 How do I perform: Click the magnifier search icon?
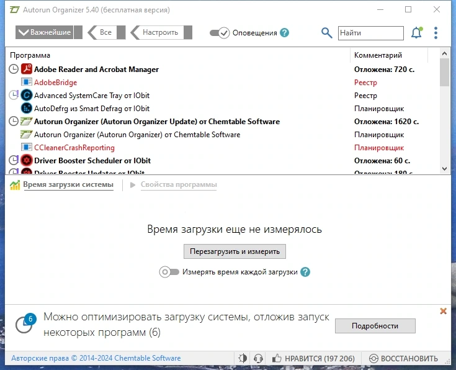[326, 33]
